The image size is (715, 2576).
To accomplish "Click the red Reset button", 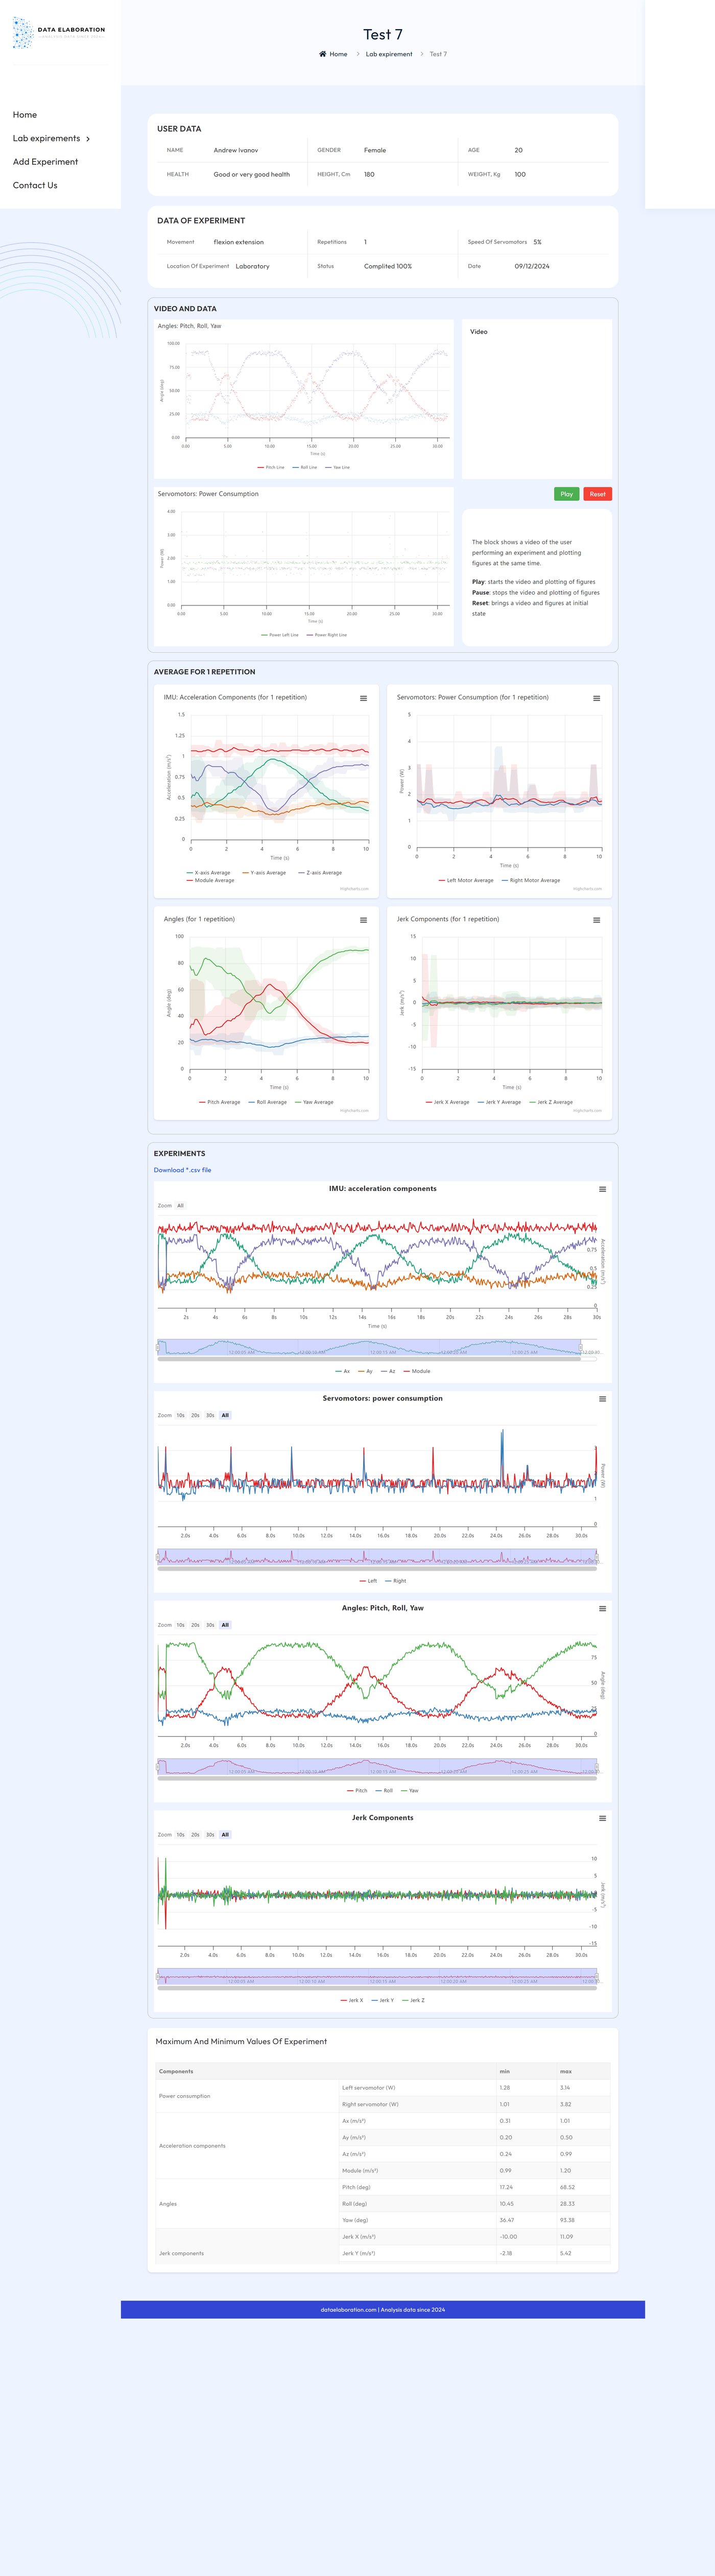I will click(597, 494).
